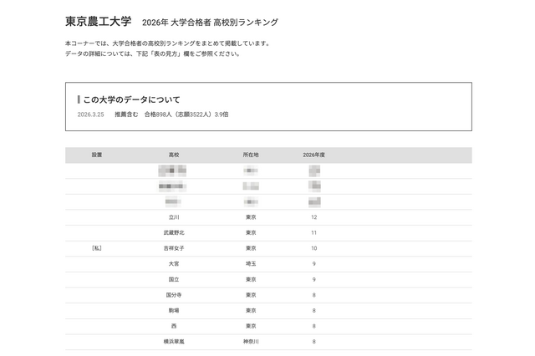Select the 大宮 high school cell
The height and width of the screenshot is (356, 535).
174,263
